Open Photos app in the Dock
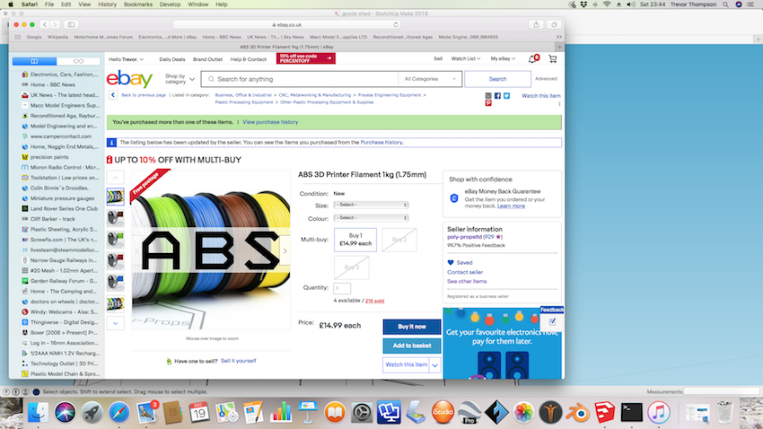Viewport: 763px width, 429px height. pos(523,413)
